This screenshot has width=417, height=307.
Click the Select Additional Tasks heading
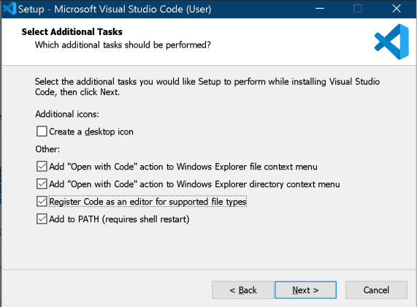pos(72,31)
